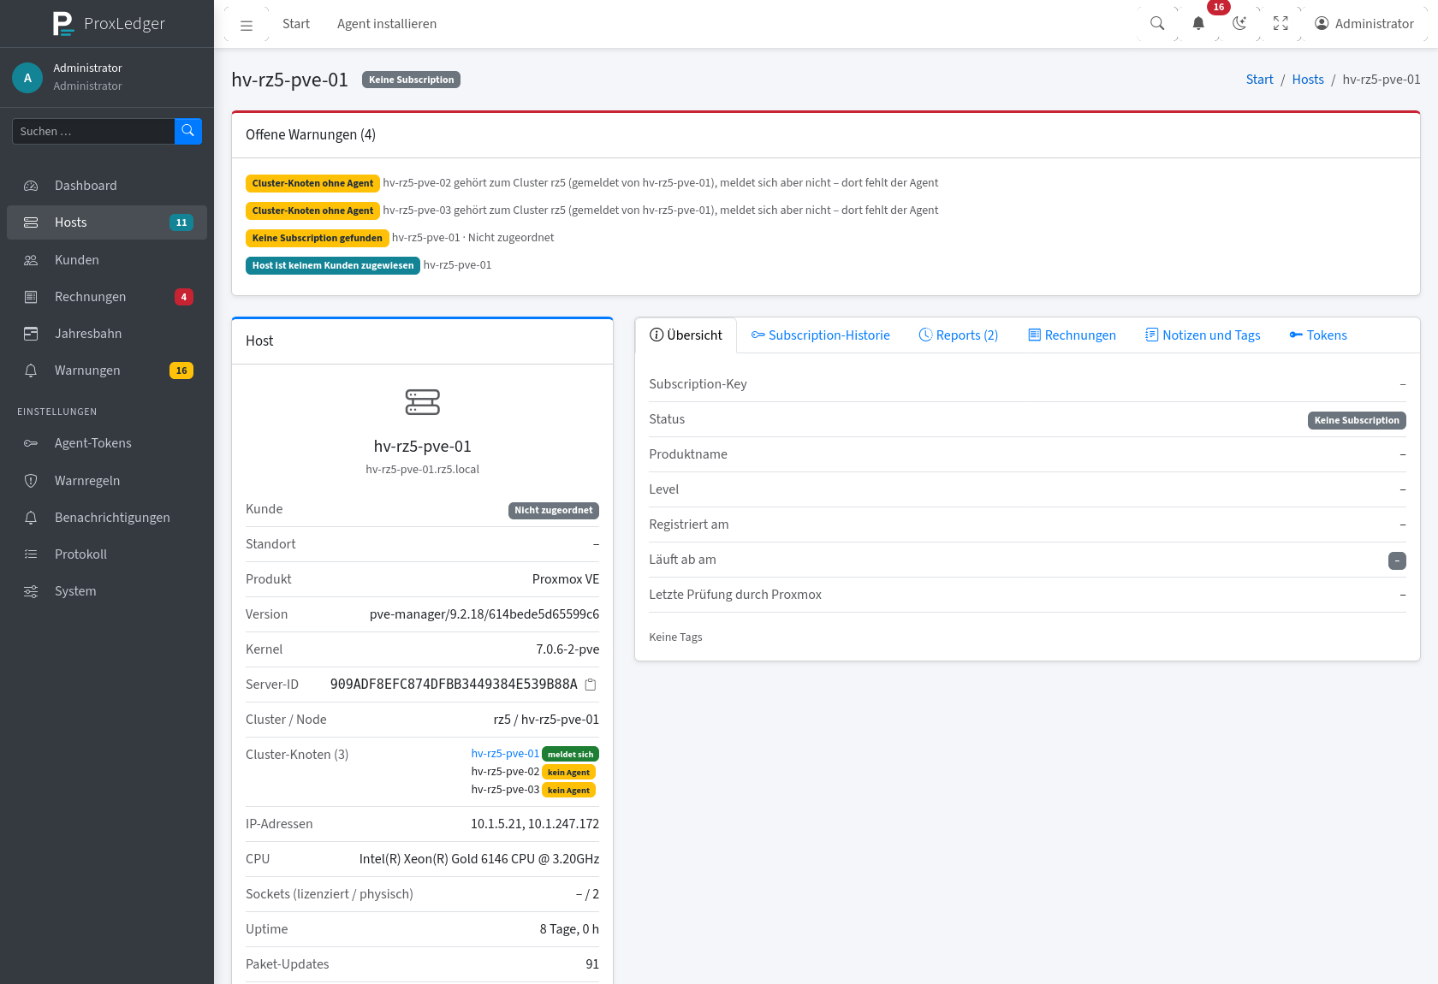Click Cluster-Knoten ohne Agent badge for pve-03

(312, 210)
